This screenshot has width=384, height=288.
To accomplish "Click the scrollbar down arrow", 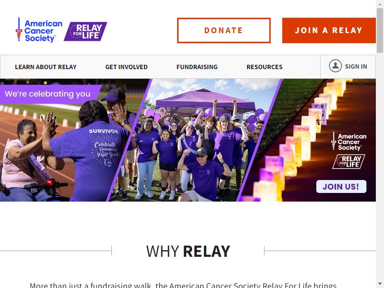I will [x=380, y=285].
